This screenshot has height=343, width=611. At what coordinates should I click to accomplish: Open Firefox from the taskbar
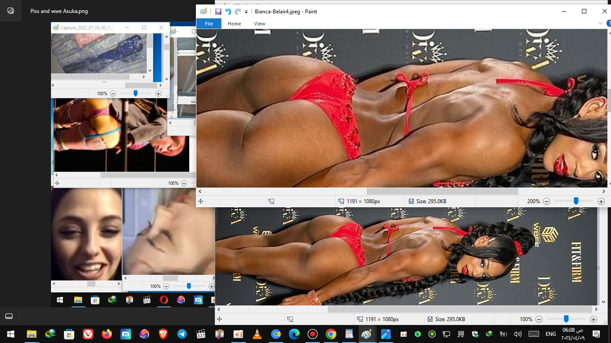[106, 334]
